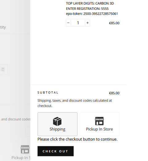The width and height of the screenshot is (148, 161).
Task: Click the ENTER REGISTRATION: 5555 text
Action: point(87,9)
